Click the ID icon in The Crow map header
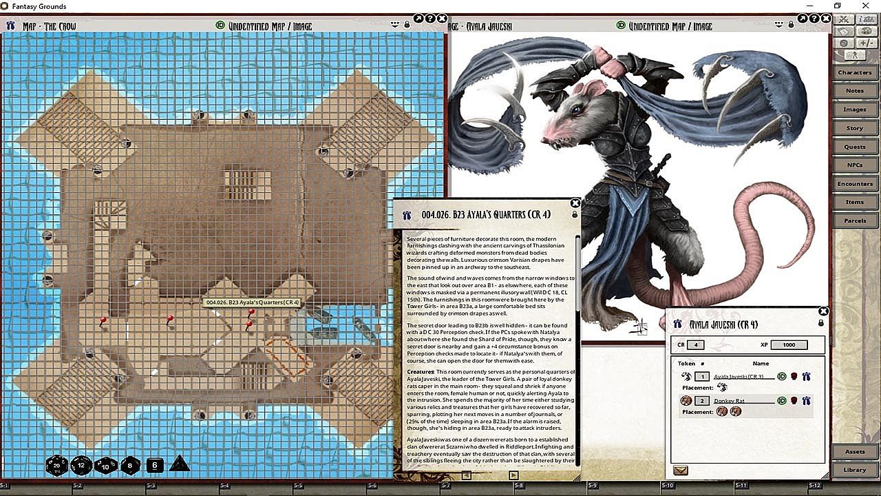Viewport: 881px width, 496px height. 220,25
